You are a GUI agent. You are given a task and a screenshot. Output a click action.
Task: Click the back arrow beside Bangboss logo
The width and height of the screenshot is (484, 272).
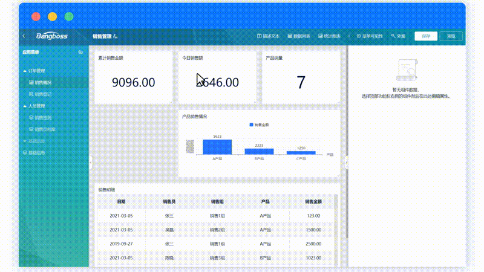pyautogui.click(x=24, y=36)
